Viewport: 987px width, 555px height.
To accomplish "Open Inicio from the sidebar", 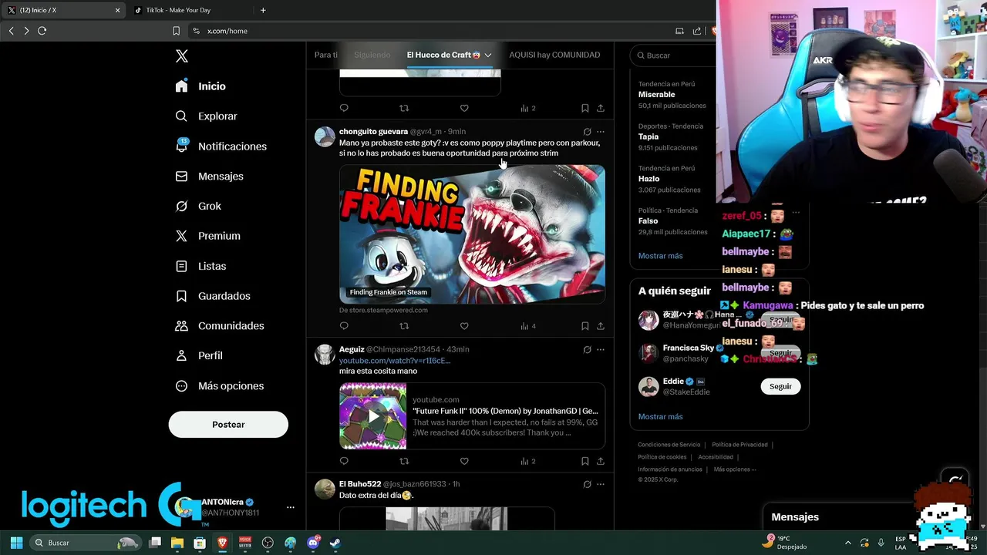I will click(x=200, y=86).
